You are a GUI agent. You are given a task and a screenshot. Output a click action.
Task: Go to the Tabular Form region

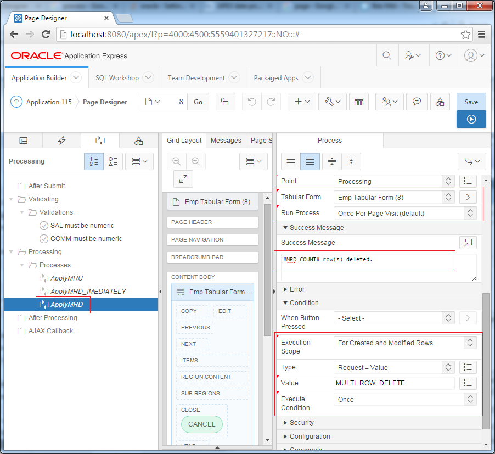click(468, 197)
